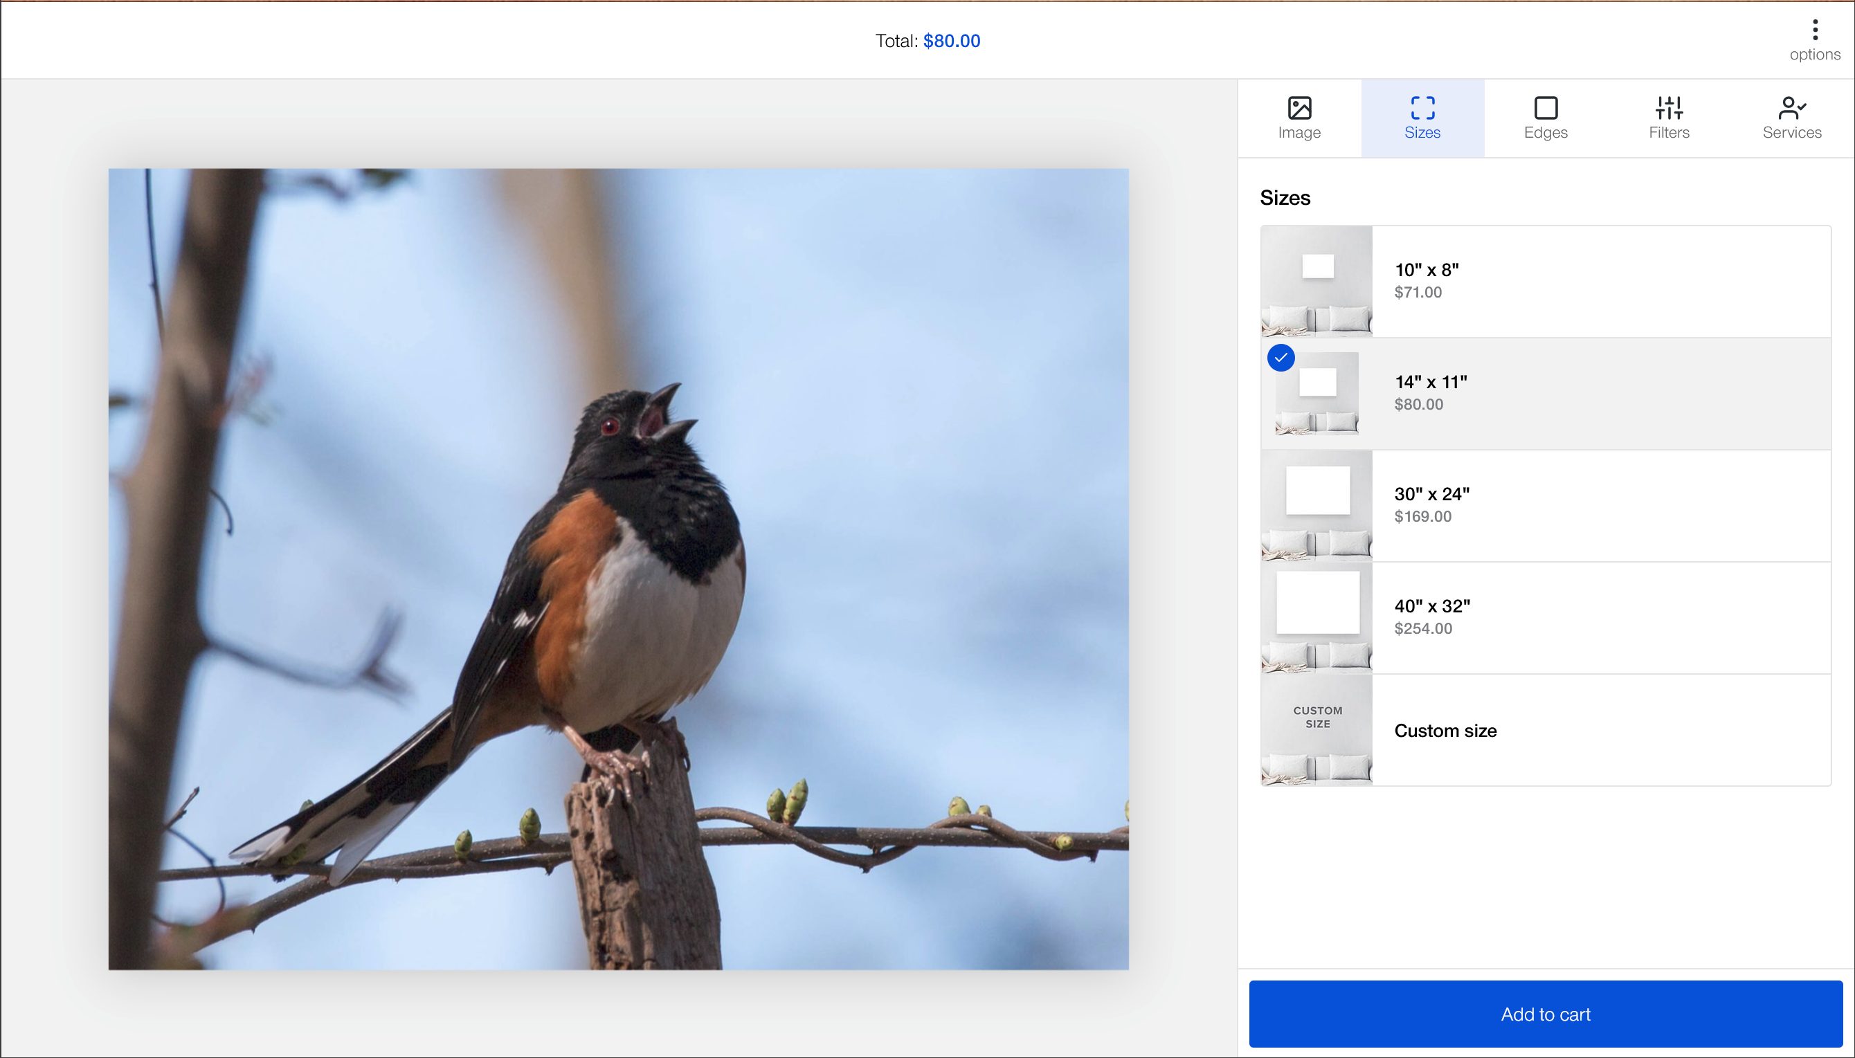Click the 10" x 8" room preview thumbnail
The width and height of the screenshot is (1855, 1058).
(1316, 280)
